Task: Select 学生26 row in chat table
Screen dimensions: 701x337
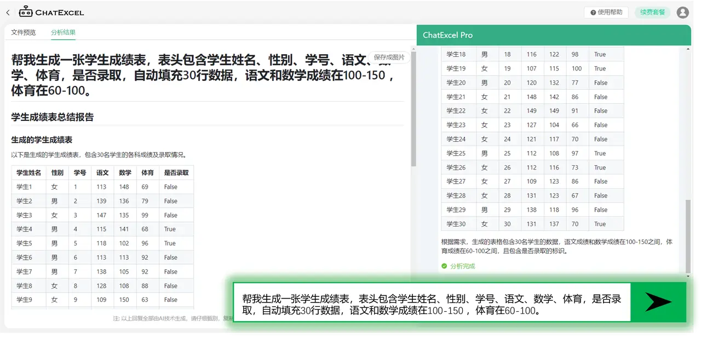Action: tap(532, 167)
